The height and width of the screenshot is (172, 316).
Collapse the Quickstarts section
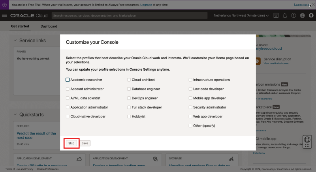[15, 114]
